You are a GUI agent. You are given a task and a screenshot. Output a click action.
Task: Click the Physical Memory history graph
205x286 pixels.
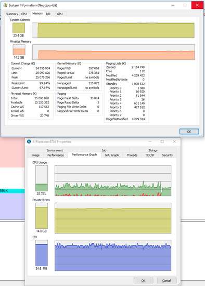tap(113, 52)
